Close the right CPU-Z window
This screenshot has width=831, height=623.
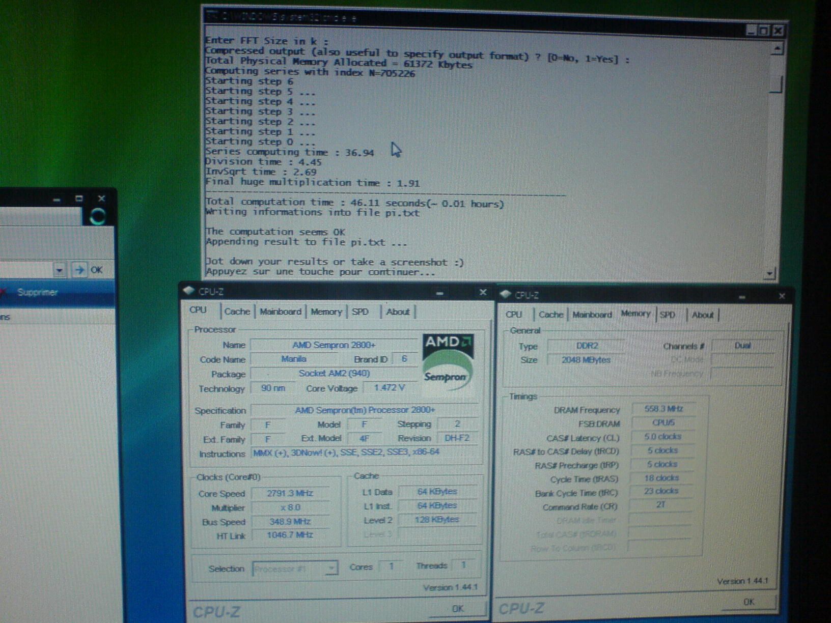click(782, 296)
